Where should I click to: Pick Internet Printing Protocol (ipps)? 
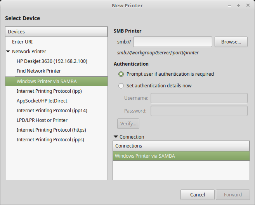click(50, 139)
